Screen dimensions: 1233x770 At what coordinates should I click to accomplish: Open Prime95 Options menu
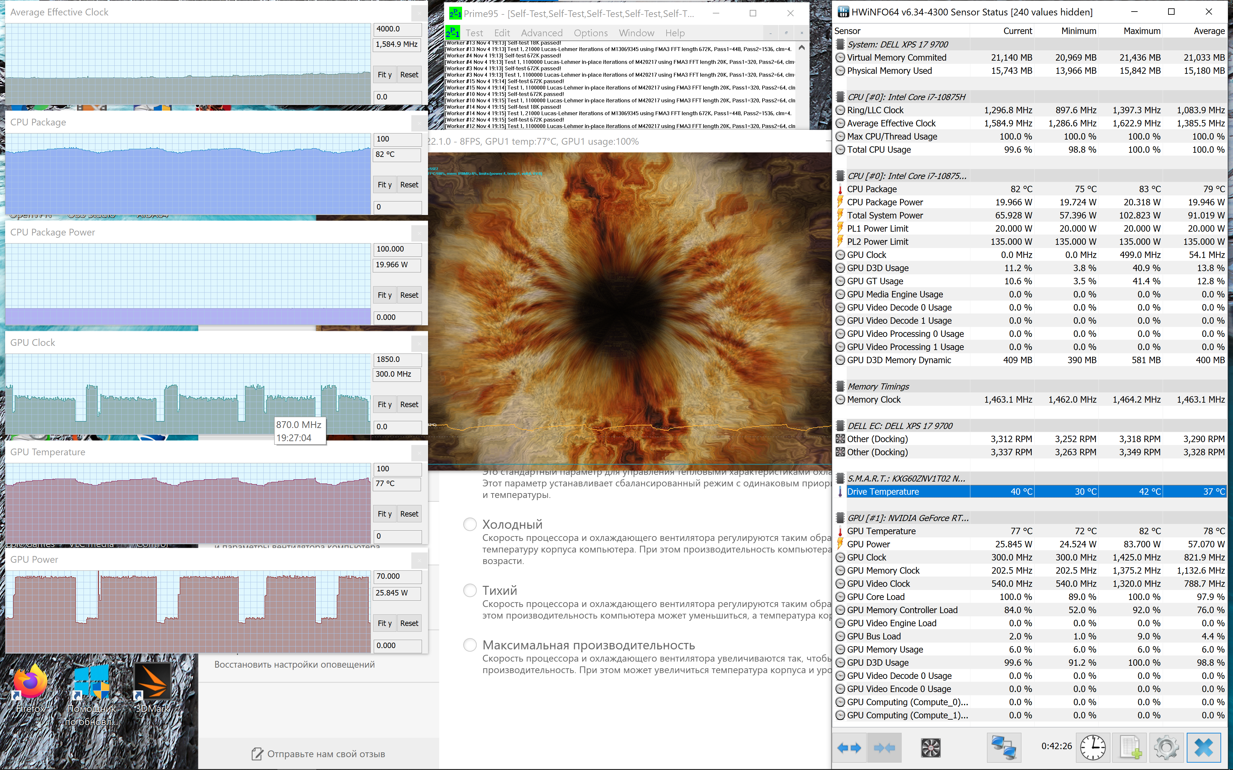click(590, 33)
